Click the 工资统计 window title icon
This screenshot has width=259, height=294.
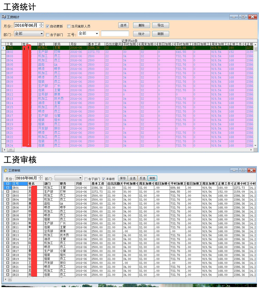(4, 17)
